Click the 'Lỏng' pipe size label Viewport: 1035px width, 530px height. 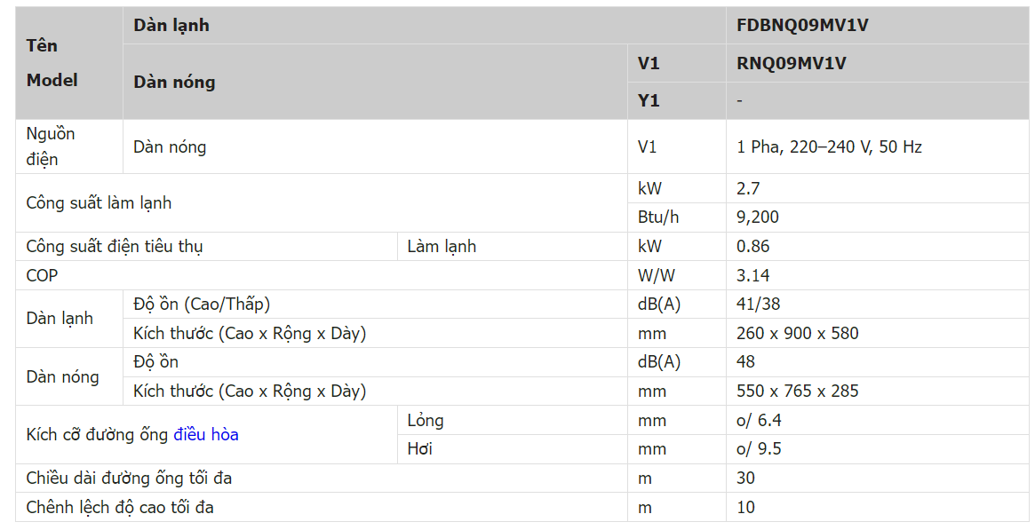click(426, 421)
